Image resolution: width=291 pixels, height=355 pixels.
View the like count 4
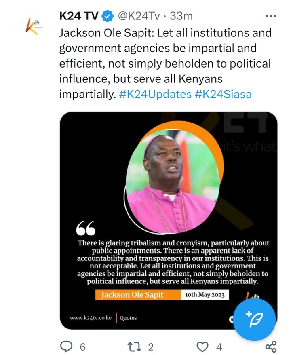[x=219, y=347]
